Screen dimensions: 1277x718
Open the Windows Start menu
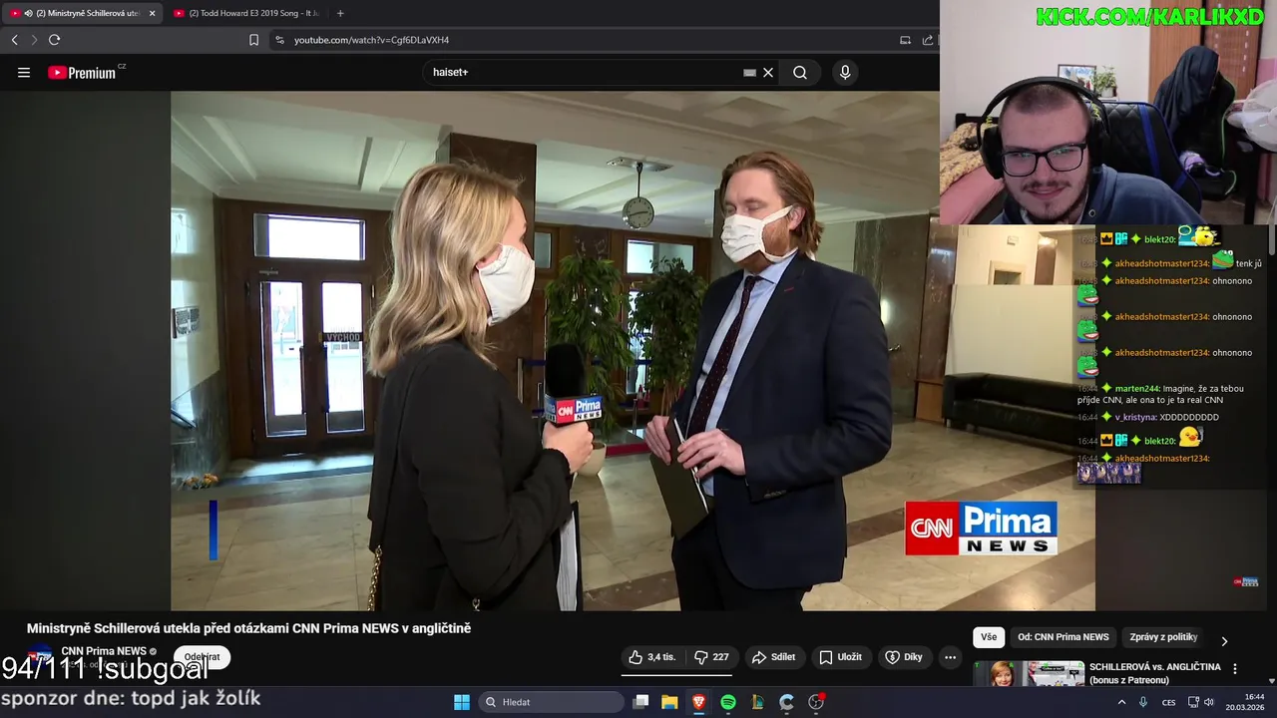(462, 702)
